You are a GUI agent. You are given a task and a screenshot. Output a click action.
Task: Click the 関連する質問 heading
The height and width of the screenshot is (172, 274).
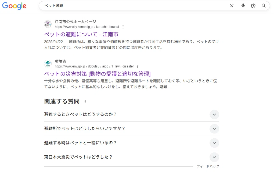click(62, 101)
